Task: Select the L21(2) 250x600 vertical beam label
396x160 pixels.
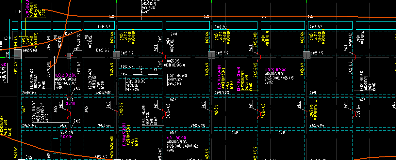Action: pos(90,79)
